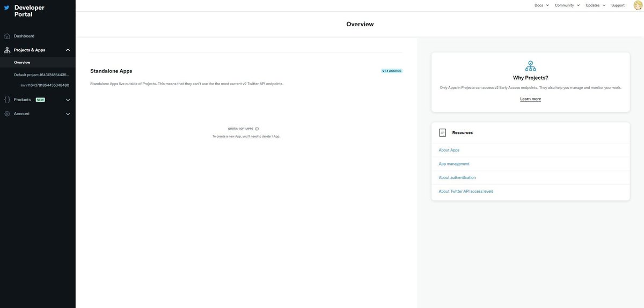
Task: Click the Resources document icon
Action: click(443, 132)
